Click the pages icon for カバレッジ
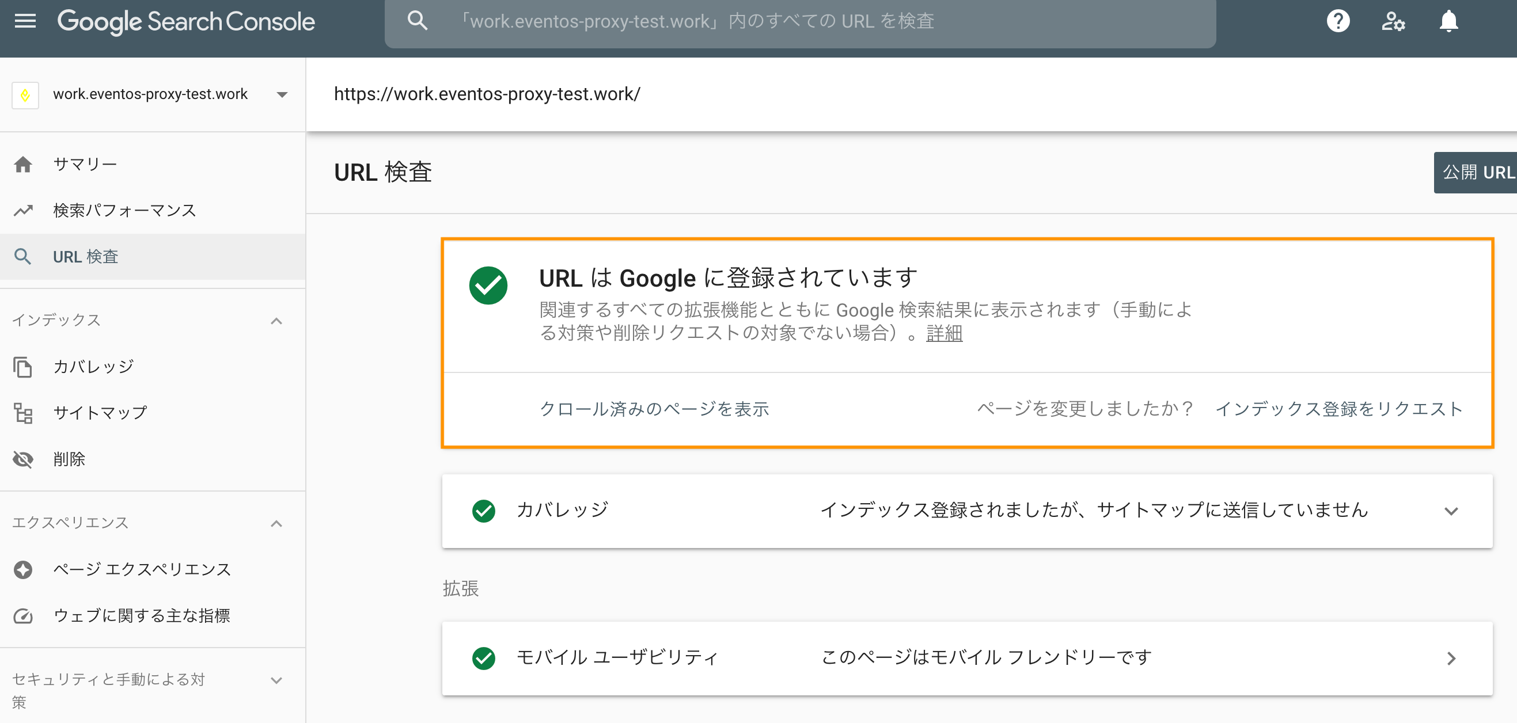This screenshot has height=723, width=1517. (23, 367)
